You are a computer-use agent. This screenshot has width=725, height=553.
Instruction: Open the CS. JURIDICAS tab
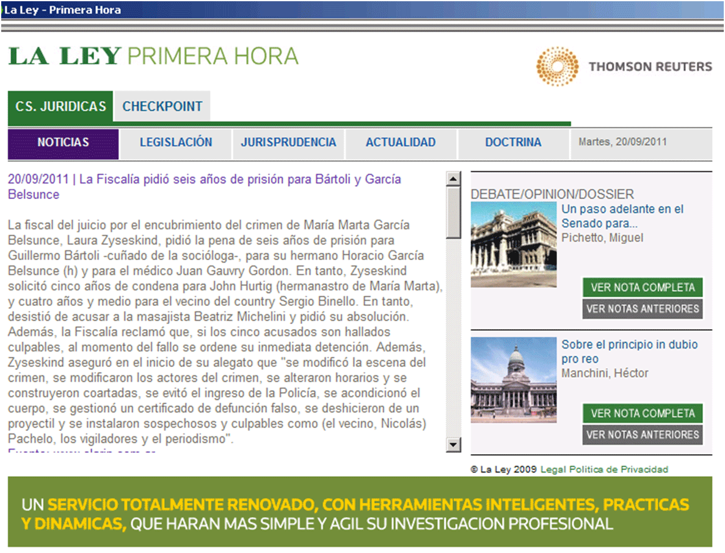pos(60,106)
